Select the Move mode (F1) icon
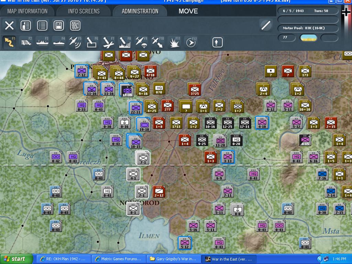The width and height of the screenshot is (352, 264). (10, 42)
